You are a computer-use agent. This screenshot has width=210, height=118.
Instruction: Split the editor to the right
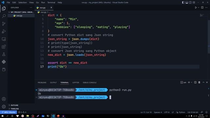(x=202, y=8)
